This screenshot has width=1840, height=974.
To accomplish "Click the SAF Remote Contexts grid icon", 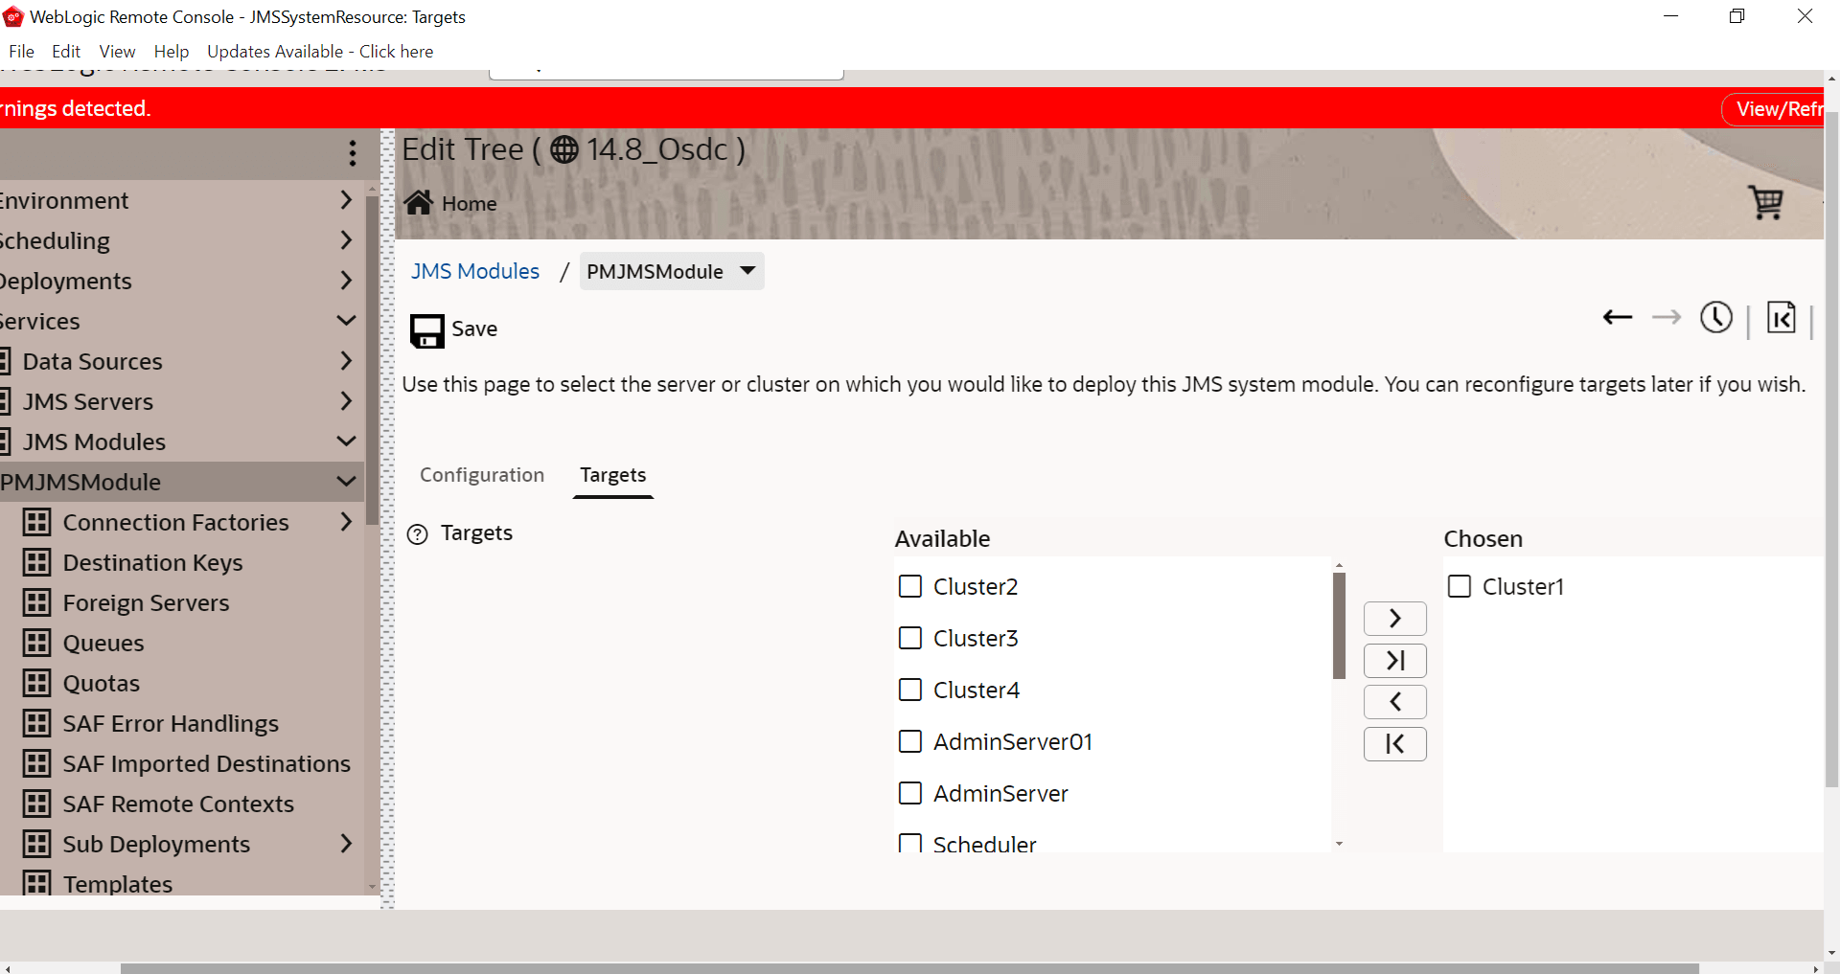I will (x=36, y=804).
